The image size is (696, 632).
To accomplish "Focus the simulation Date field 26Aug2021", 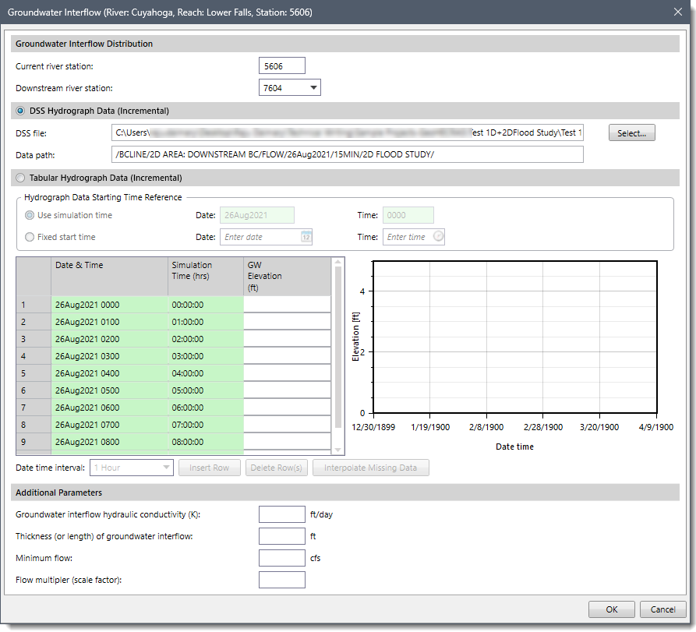I will pos(257,215).
